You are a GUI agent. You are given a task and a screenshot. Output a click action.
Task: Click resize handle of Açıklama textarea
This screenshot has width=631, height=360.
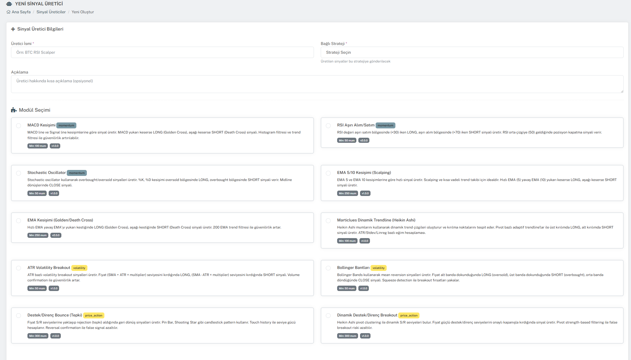coord(622,91)
